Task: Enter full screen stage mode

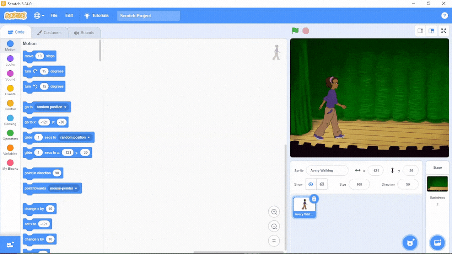Action: coord(444,31)
